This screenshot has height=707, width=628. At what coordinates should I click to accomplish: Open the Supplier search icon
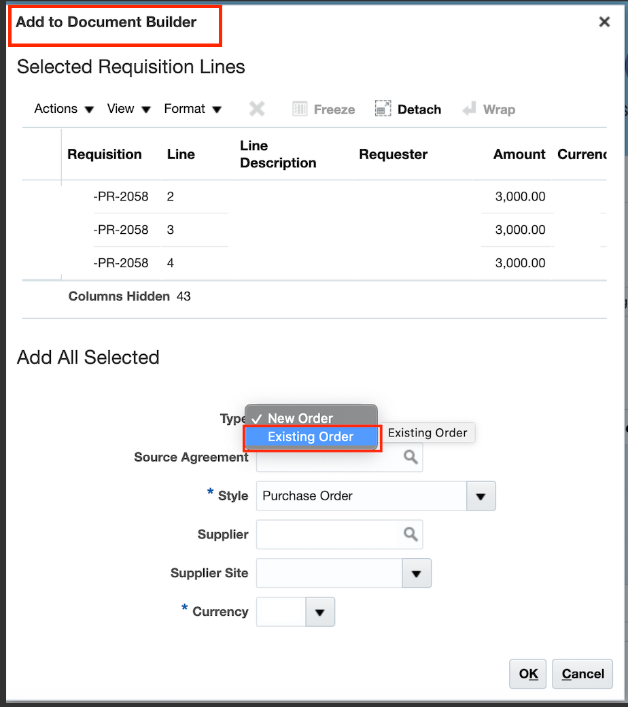coord(410,534)
